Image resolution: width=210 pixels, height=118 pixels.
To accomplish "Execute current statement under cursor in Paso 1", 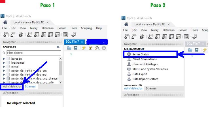I will tap(91, 48).
